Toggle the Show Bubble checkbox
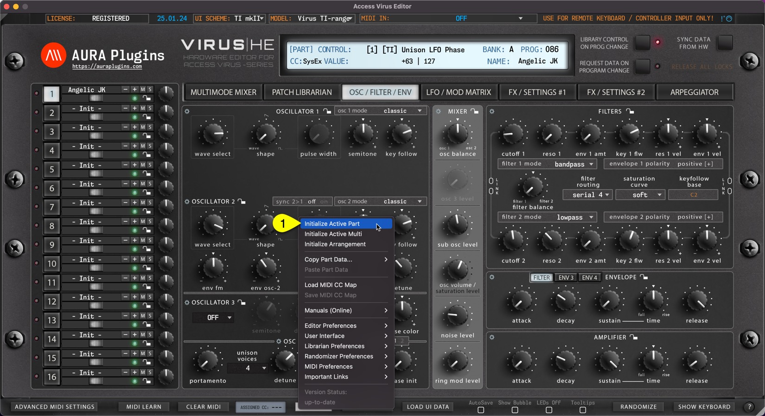The height and width of the screenshot is (416, 765). (x=515, y=410)
